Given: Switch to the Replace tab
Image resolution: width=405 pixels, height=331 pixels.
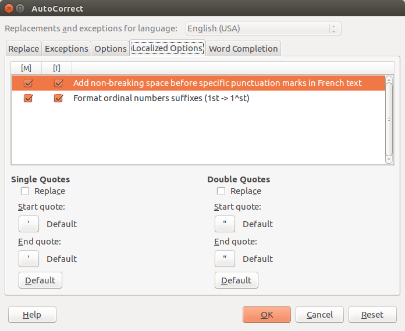Looking at the screenshot, I should 24,49.
